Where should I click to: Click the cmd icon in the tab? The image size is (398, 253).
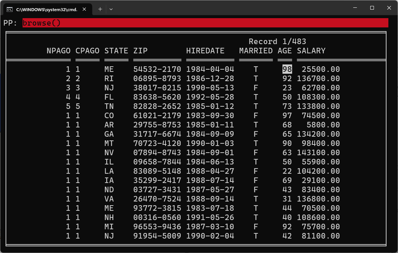(x=10, y=10)
